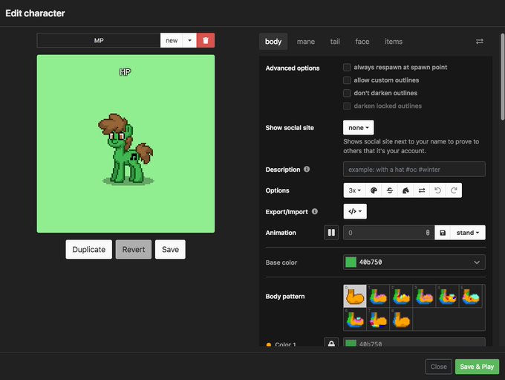Click the swap arrows icon beside items tab
The width and height of the screenshot is (505, 380).
click(480, 42)
